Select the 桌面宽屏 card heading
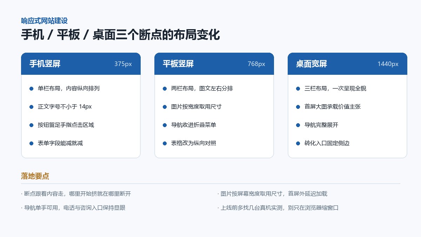Viewport: 421px width, 237px height. coord(312,64)
